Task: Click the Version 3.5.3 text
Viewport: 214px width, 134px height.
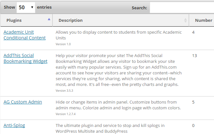Action: click(x=65, y=91)
